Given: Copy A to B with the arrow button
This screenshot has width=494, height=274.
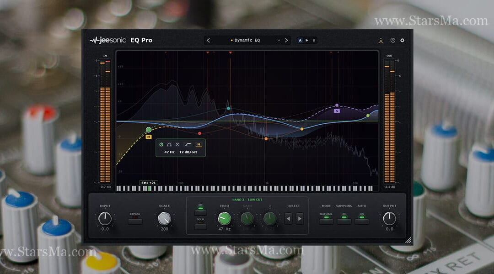Looking at the screenshot, I should tap(307, 40).
